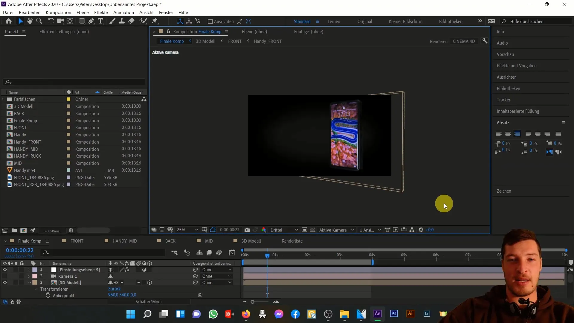574x323 pixels.
Task: Toggle shy layer mode on Kamera 1
Action: pos(110,276)
